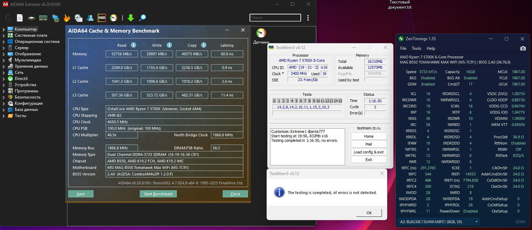Open the File menu in ZenTimings
The height and width of the screenshot is (230, 532).
pyautogui.click(x=403, y=48)
